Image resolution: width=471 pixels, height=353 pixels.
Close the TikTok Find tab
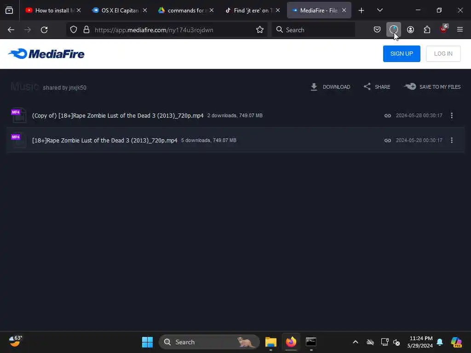pos(277,10)
